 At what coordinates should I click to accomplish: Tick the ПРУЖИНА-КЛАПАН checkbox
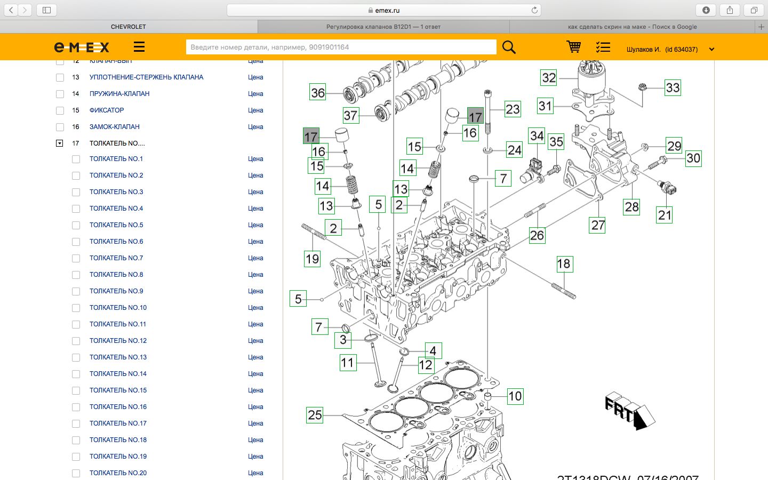[60, 94]
